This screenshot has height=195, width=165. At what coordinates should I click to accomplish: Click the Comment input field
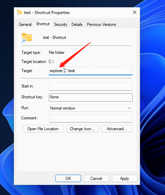pos(91,119)
